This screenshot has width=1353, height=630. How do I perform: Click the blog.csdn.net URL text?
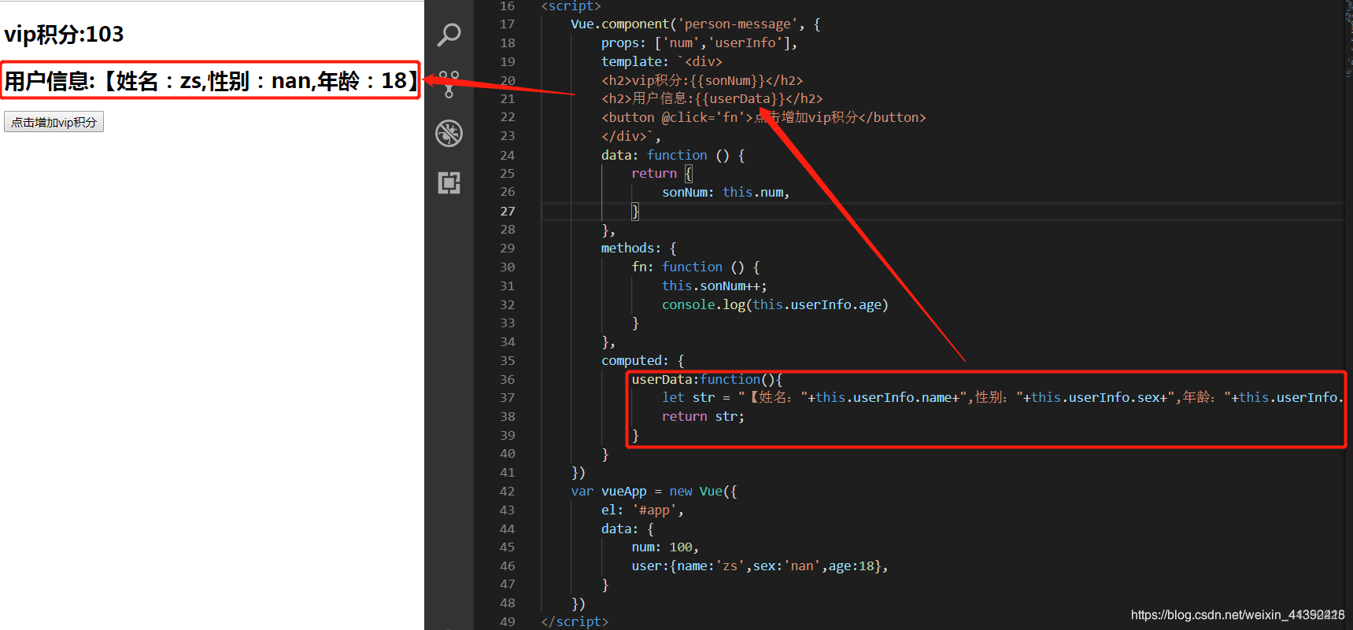point(1237,615)
